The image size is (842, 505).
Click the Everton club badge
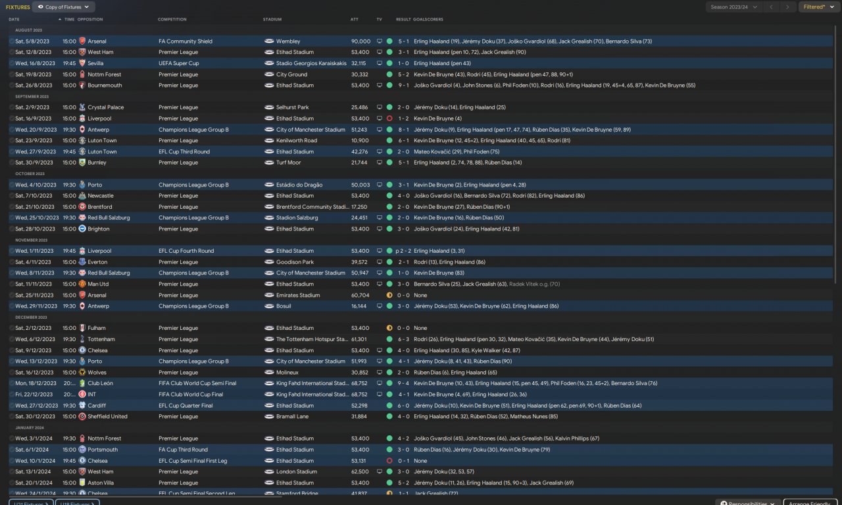click(82, 262)
